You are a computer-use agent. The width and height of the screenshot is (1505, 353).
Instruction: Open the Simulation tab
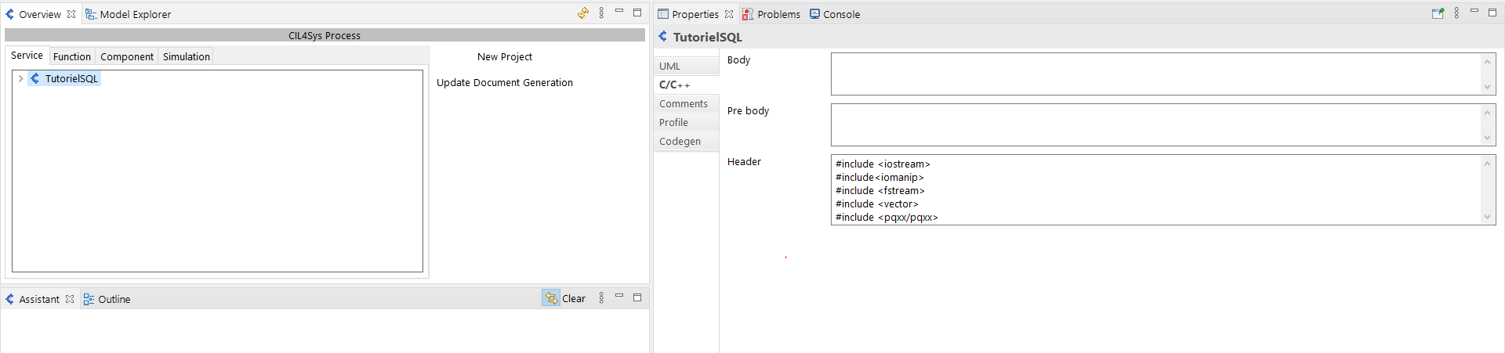point(187,56)
